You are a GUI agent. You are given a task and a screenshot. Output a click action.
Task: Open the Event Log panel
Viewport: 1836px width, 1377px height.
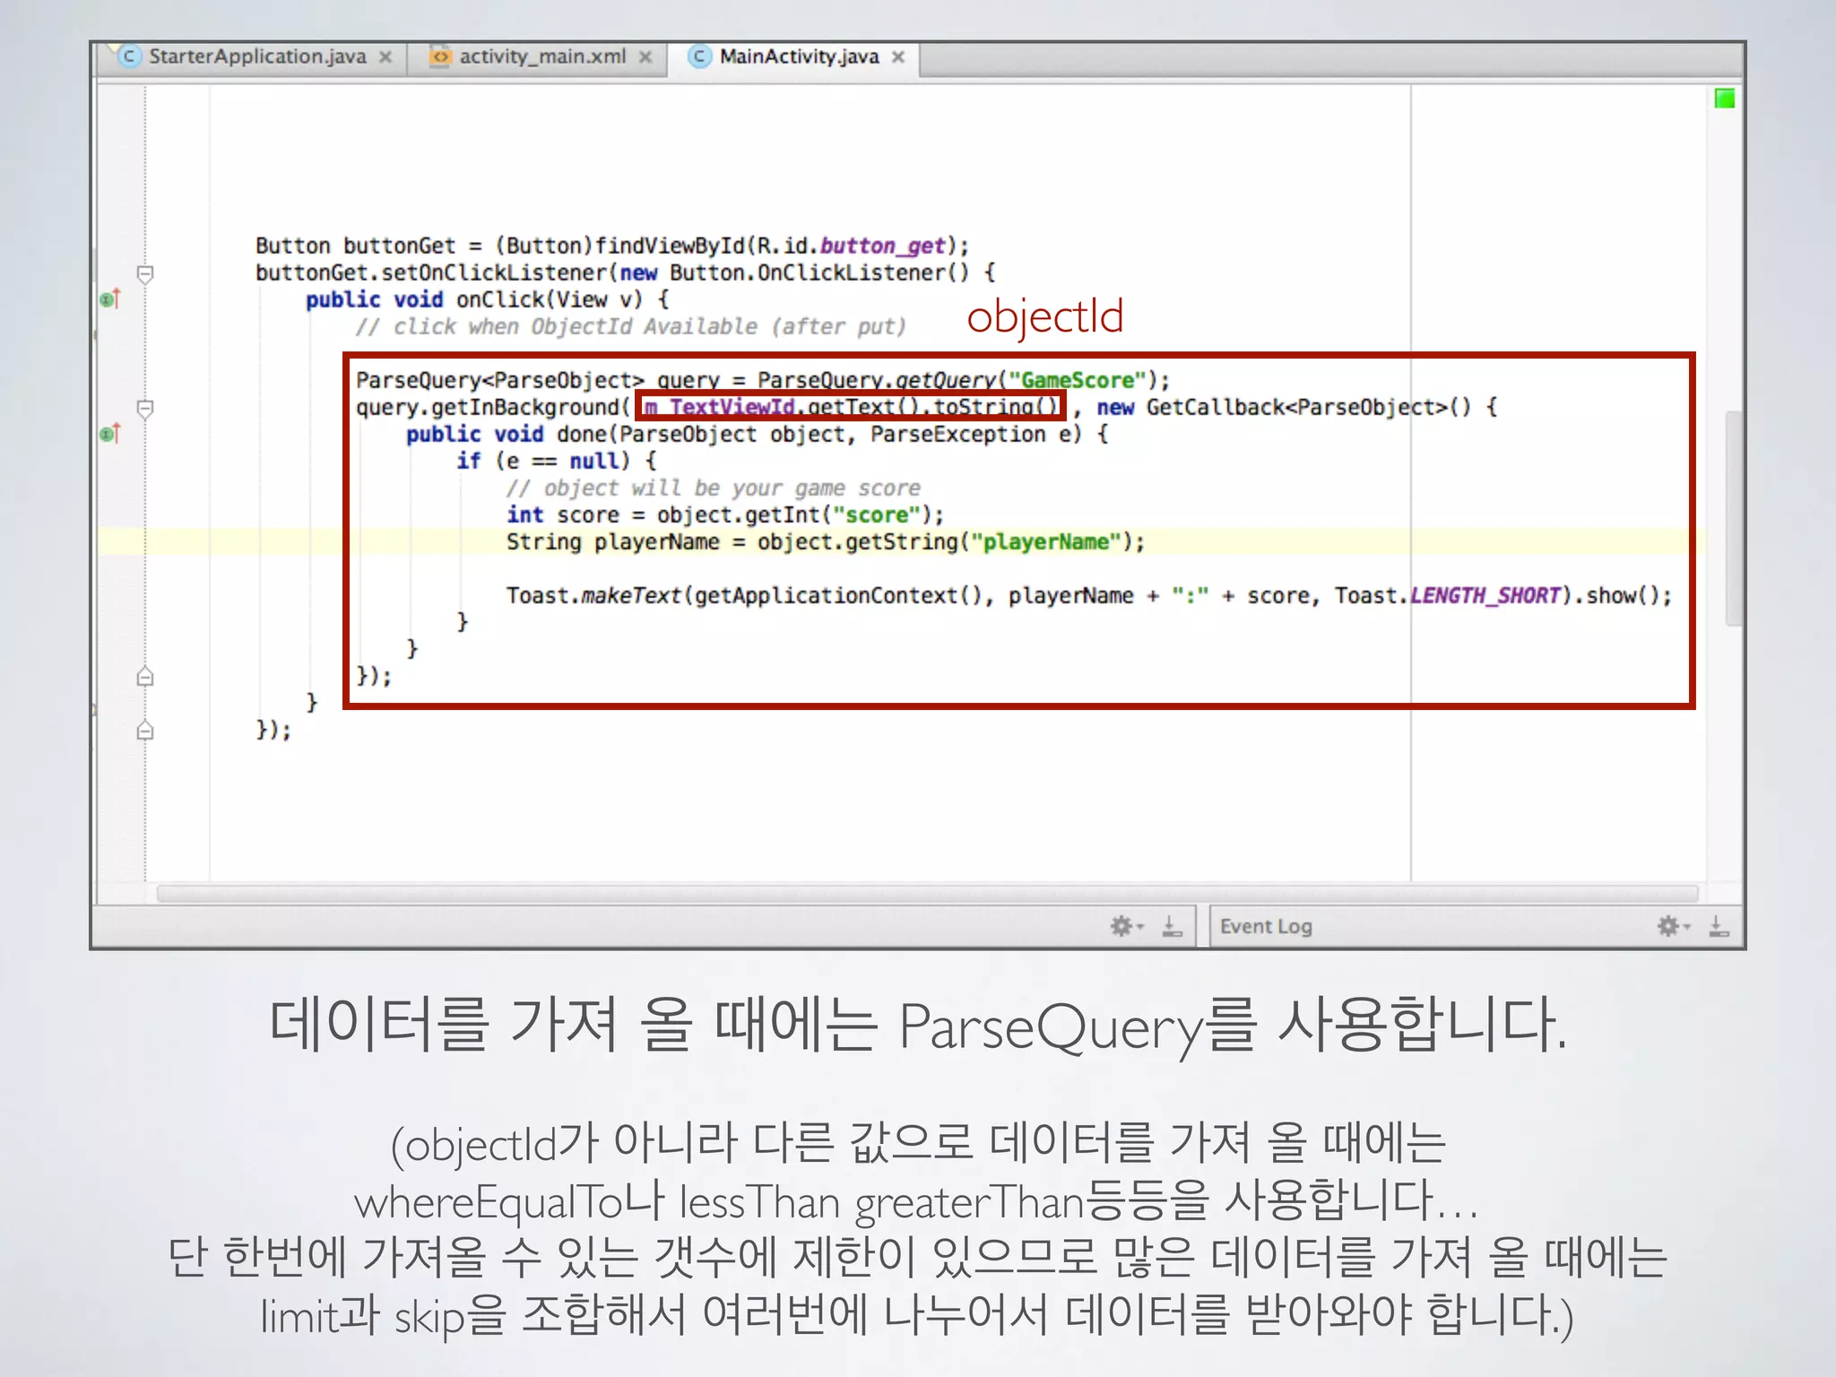1265,926
